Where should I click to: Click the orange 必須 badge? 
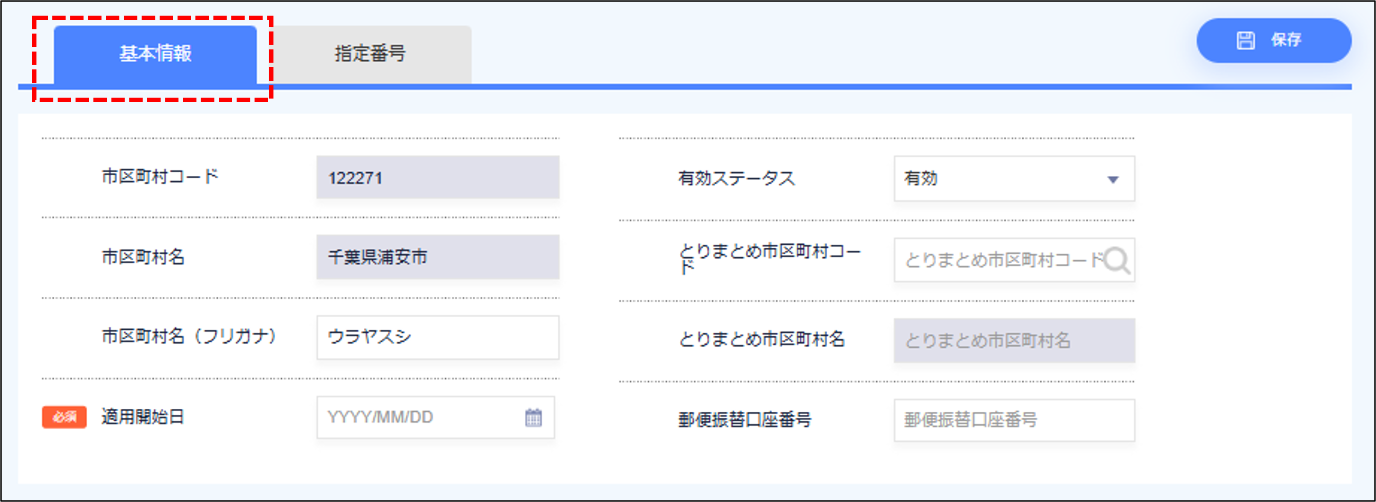click(x=64, y=417)
